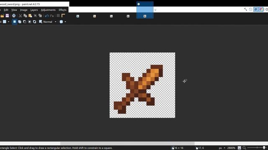
Task: Open the Layers menu
Action: [34, 10]
